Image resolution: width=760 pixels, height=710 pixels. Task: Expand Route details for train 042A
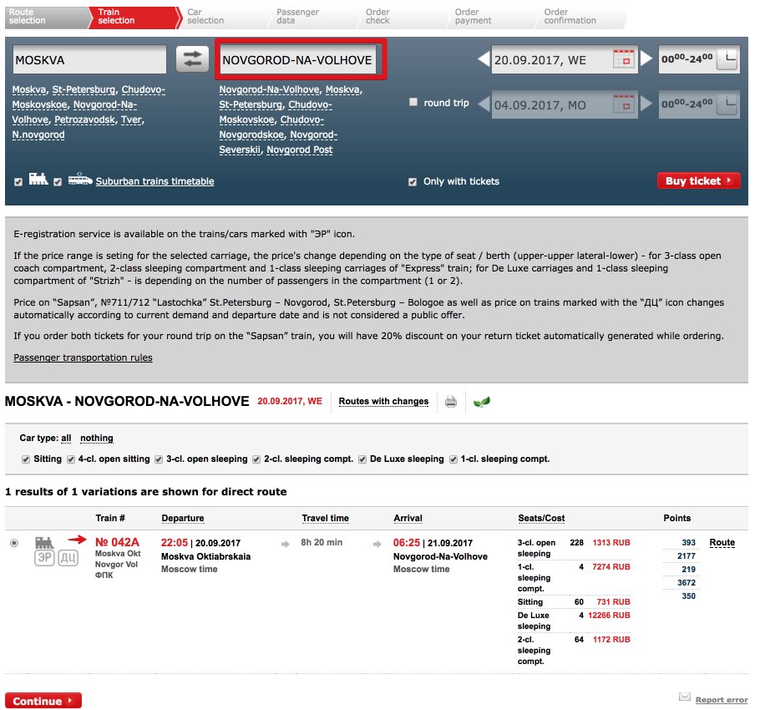pos(722,542)
